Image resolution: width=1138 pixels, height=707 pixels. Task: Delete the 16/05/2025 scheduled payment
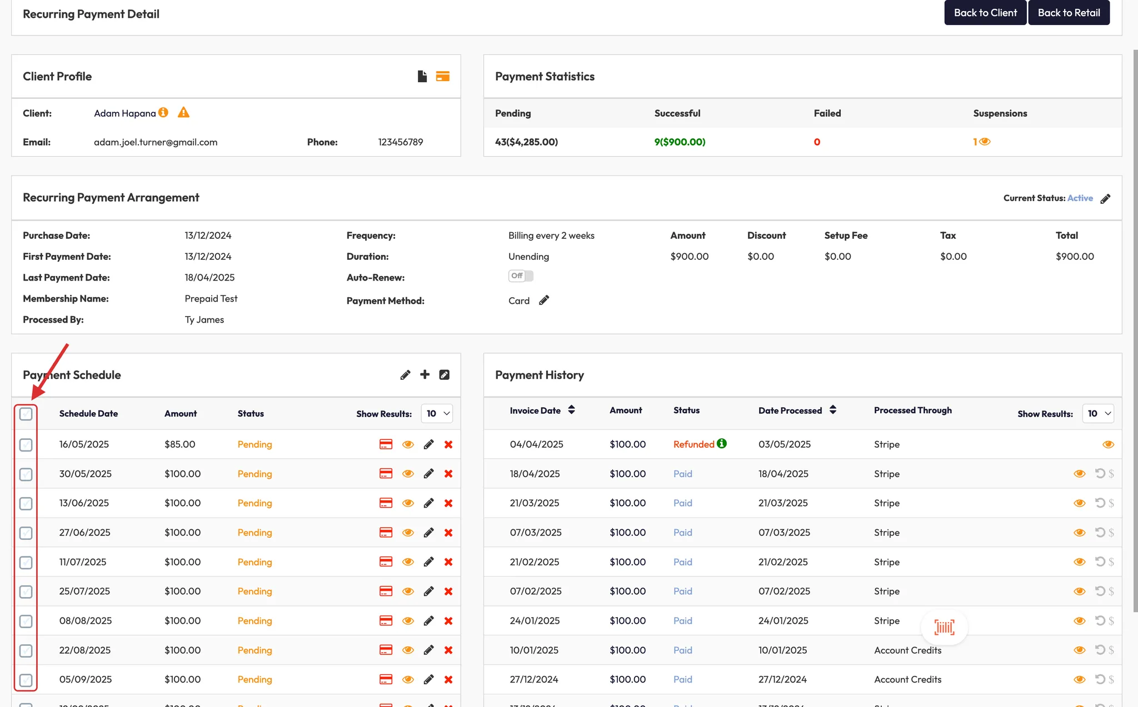tap(448, 444)
